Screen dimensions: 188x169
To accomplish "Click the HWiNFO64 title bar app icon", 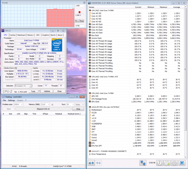I will pyautogui.click(x=89, y=3).
